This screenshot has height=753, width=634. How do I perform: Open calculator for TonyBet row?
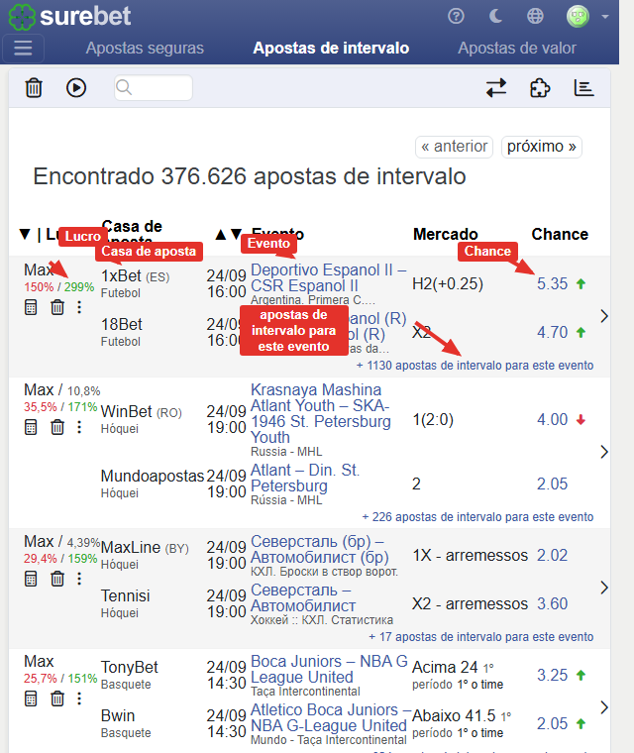pos(31,699)
